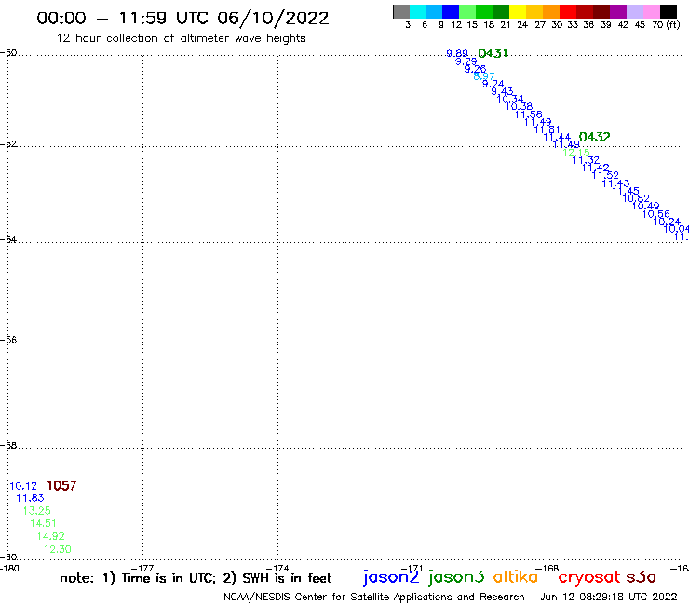Click the -180 longitude corner label

[9, 569]
